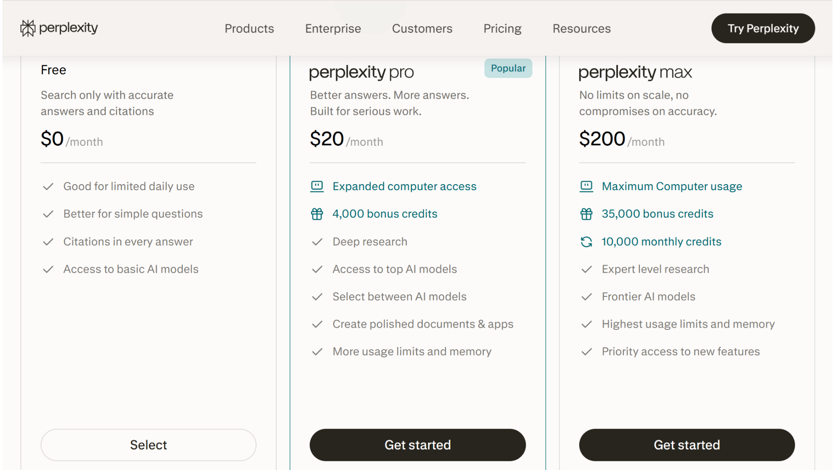Click No limits on scale description

[648, 103]
